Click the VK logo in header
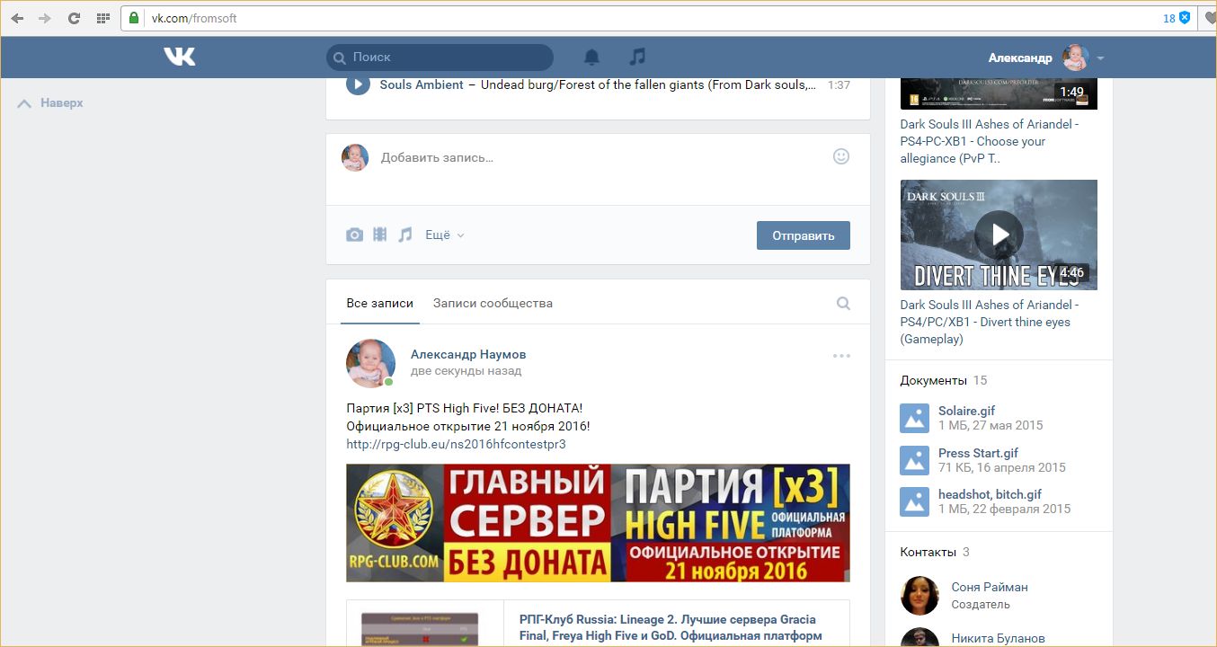Viewport: 1217px width, 647px height. point(179,57)
